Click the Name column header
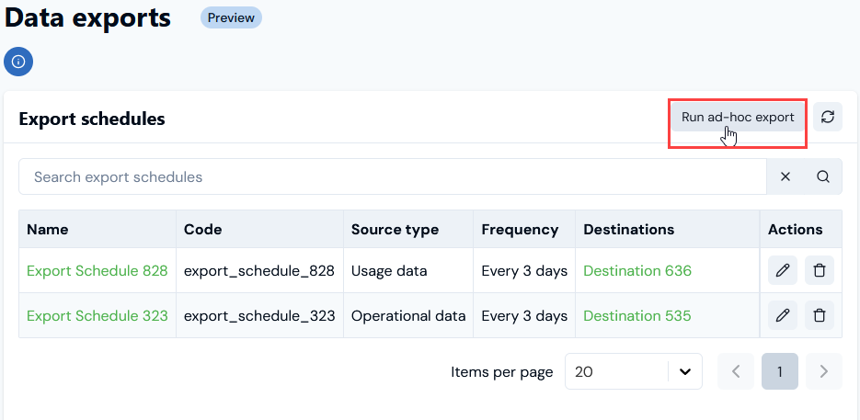This screenshot has height=420, width=860. coord(48,229)
